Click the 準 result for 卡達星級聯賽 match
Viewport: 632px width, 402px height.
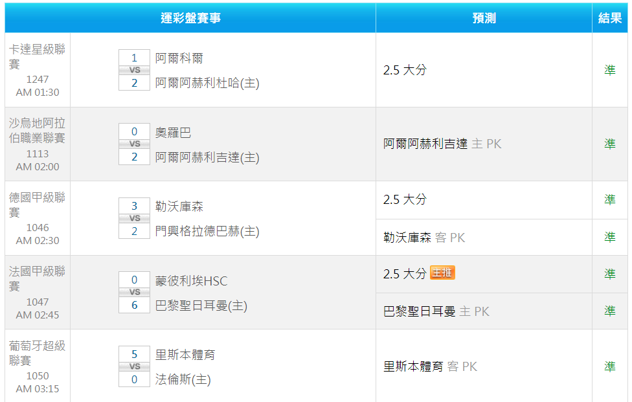[x=610, y=70]
